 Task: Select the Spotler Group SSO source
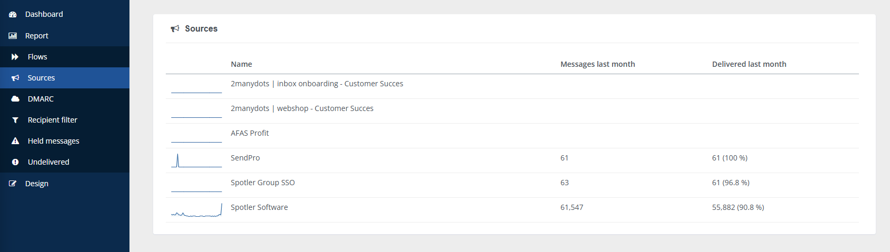click(x=263, y=183)
